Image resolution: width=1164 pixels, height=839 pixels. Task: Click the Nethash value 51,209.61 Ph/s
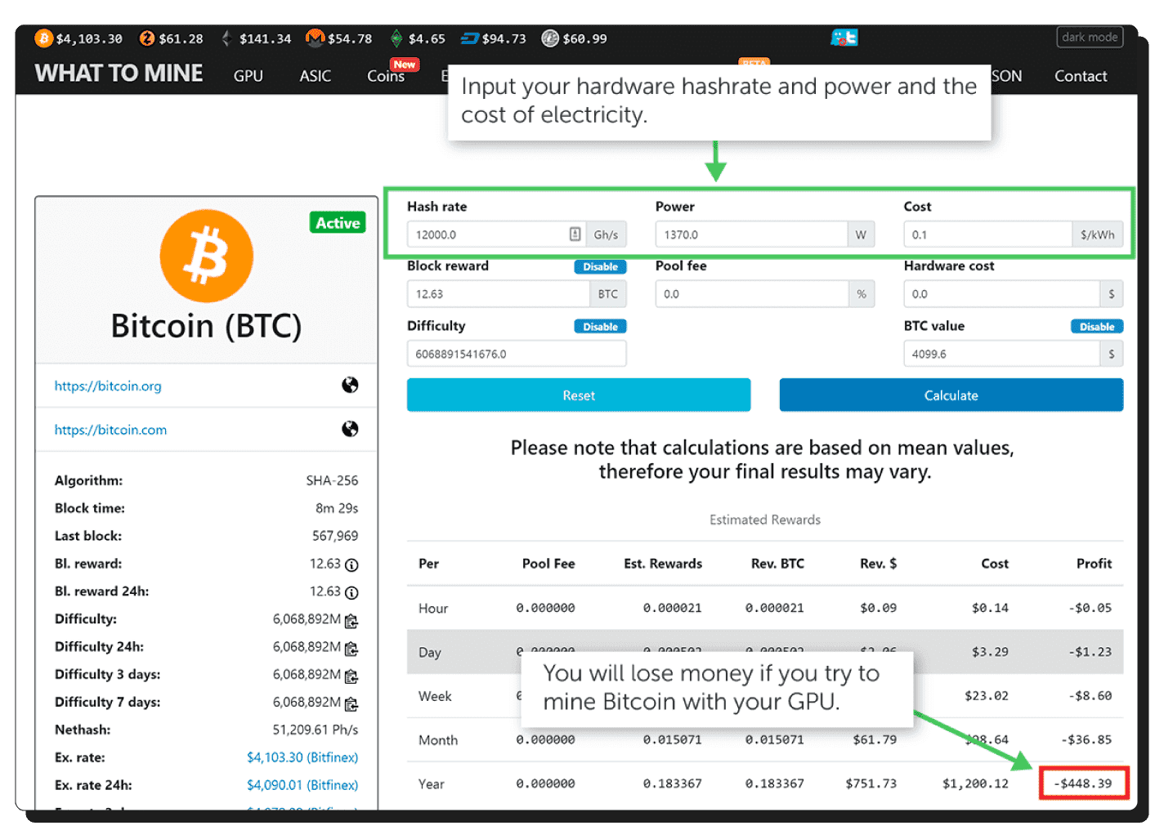click(x=316, y=730)
